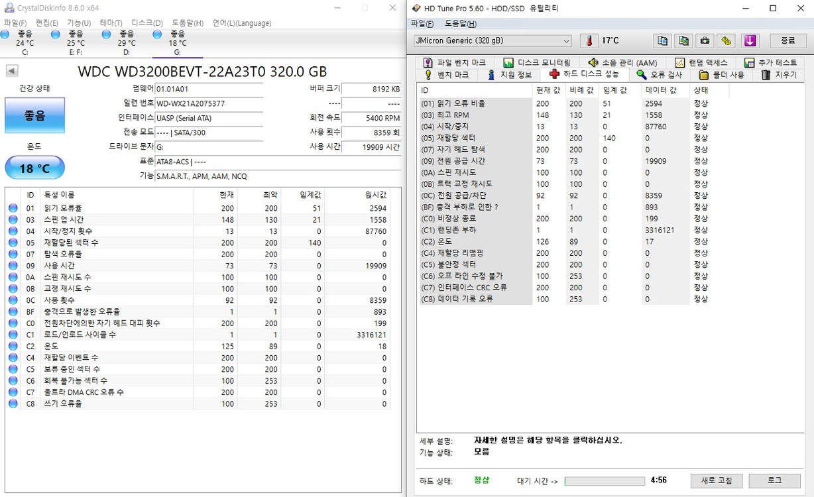The width and height of the screenshot is (814, 497).
Task: Click the 종료 button to exit HD Tune
Action: (787, 40)
